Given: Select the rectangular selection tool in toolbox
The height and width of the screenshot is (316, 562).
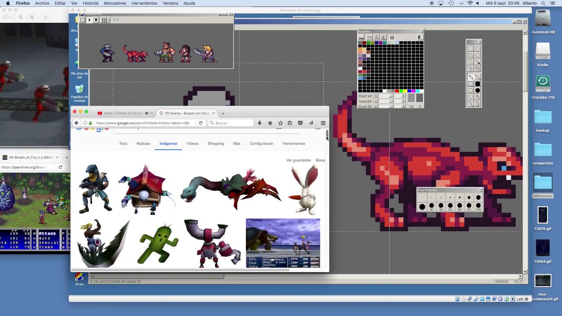Looking at the screenshot, I should pyautogui.click(x=470, y=48).
